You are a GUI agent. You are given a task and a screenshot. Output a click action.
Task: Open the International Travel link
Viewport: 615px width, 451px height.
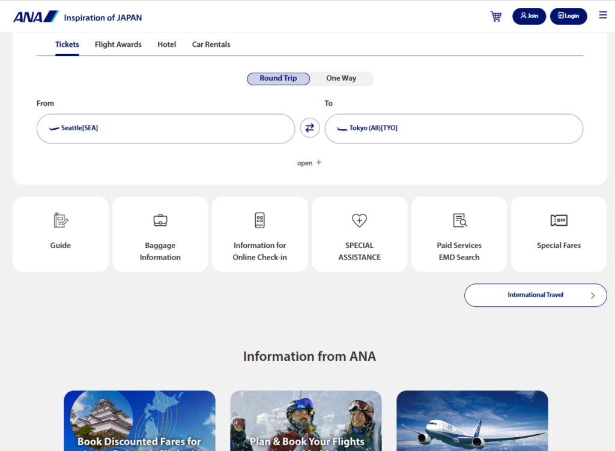click(535, 295)
